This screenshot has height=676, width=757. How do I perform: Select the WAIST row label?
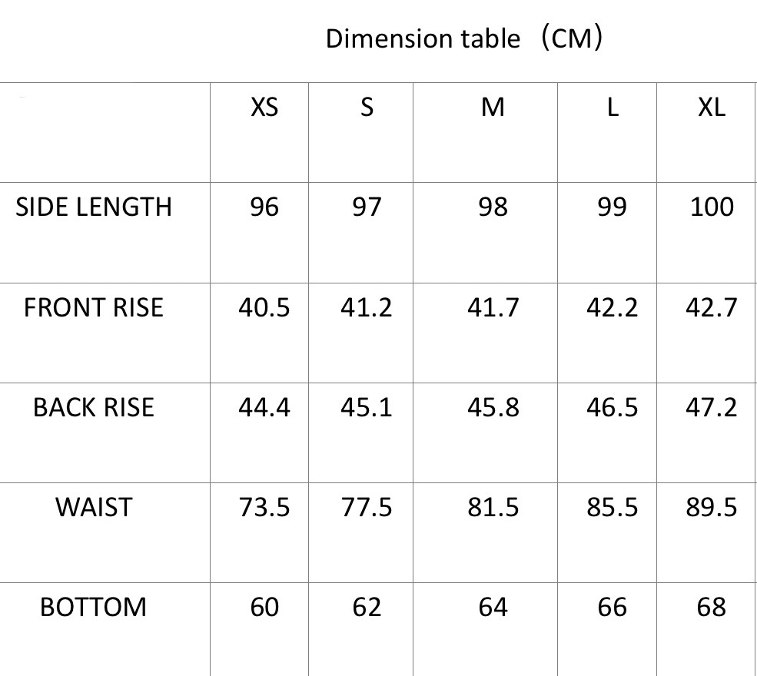tap(94, 507)
